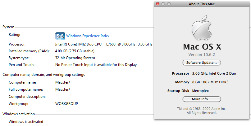The width and height of the screenshot is (251, 126).
Task: Minimize the About This Mac window
Action: point(163,4)
